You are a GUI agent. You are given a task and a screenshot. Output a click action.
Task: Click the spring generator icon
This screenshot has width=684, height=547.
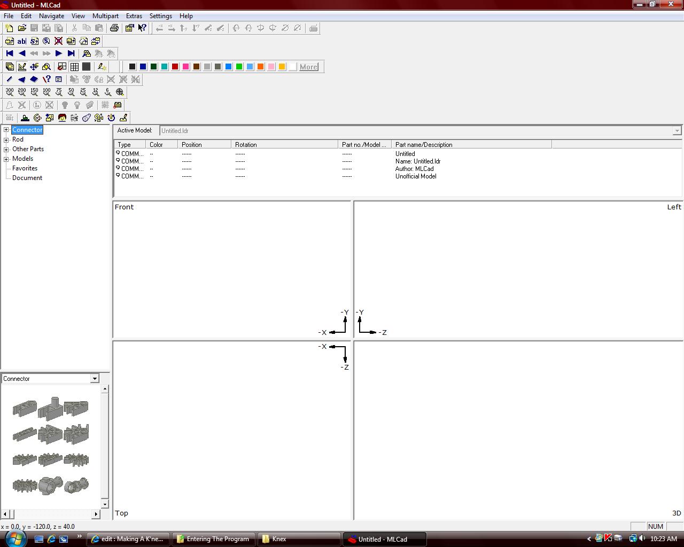74,118
